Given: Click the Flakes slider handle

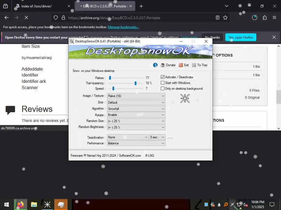Looking at the screenshot, I should click(x=110, y=78).
